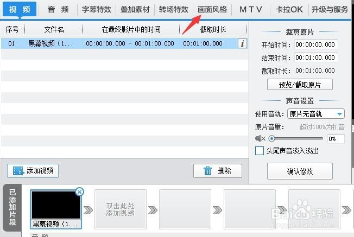The height and width of the screenshot is (237, 354).
Task: Click the 开始时间 input field
Action: pos(316,44)
